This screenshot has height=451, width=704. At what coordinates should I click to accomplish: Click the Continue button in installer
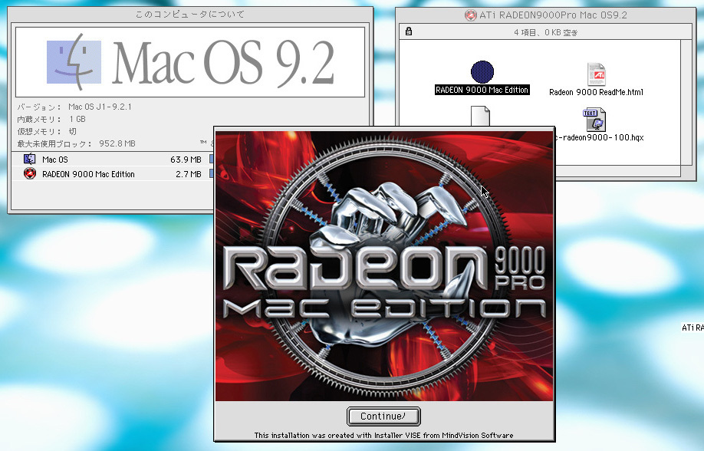[x=383, y=416]
